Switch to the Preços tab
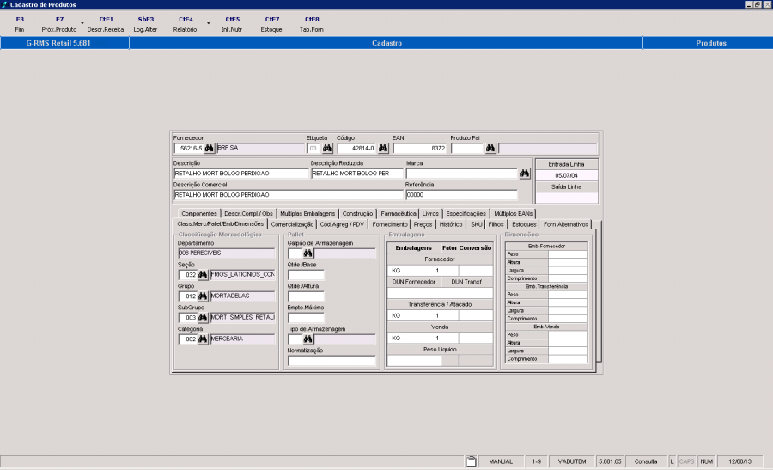Screen dimensions: 773x470 click(x=423, y=224)
